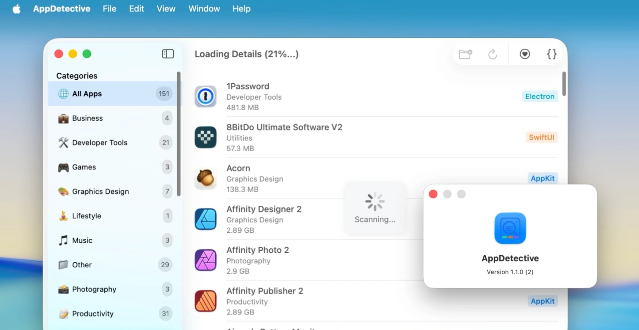Click the Affinity Photo 2 app icon
The image size is (639, 330).
click(206, 260)
